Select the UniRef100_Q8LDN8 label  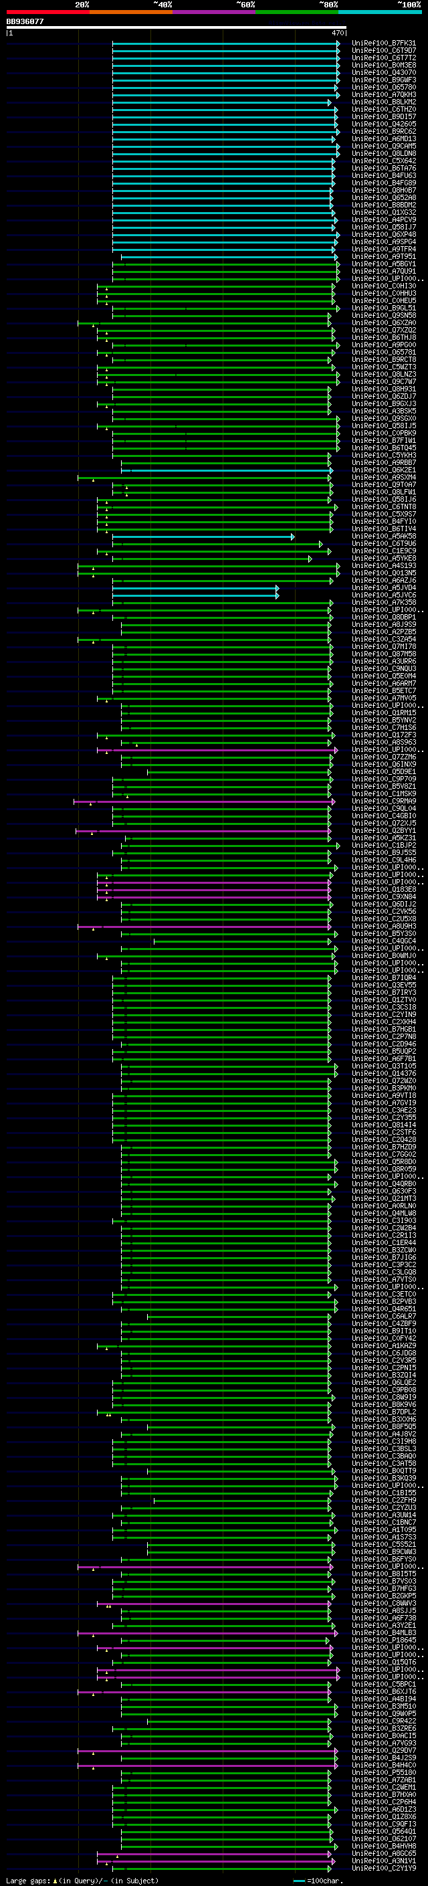pyautogui.click(x=384, y=154)
